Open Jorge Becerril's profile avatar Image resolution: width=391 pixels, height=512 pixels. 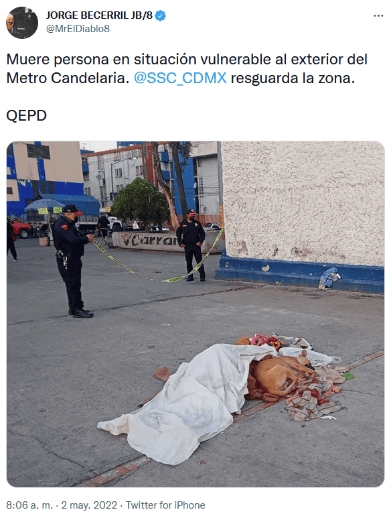22,23
